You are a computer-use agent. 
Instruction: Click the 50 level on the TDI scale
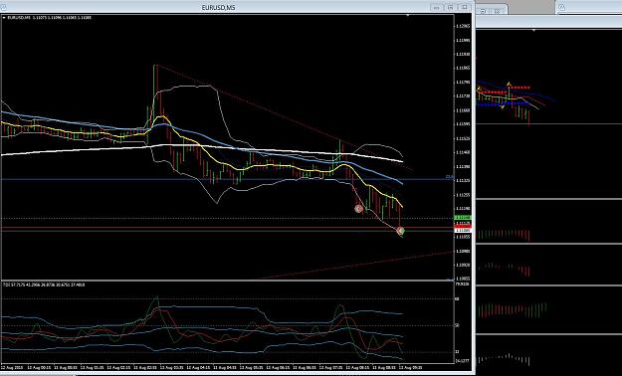click(458, 325)
